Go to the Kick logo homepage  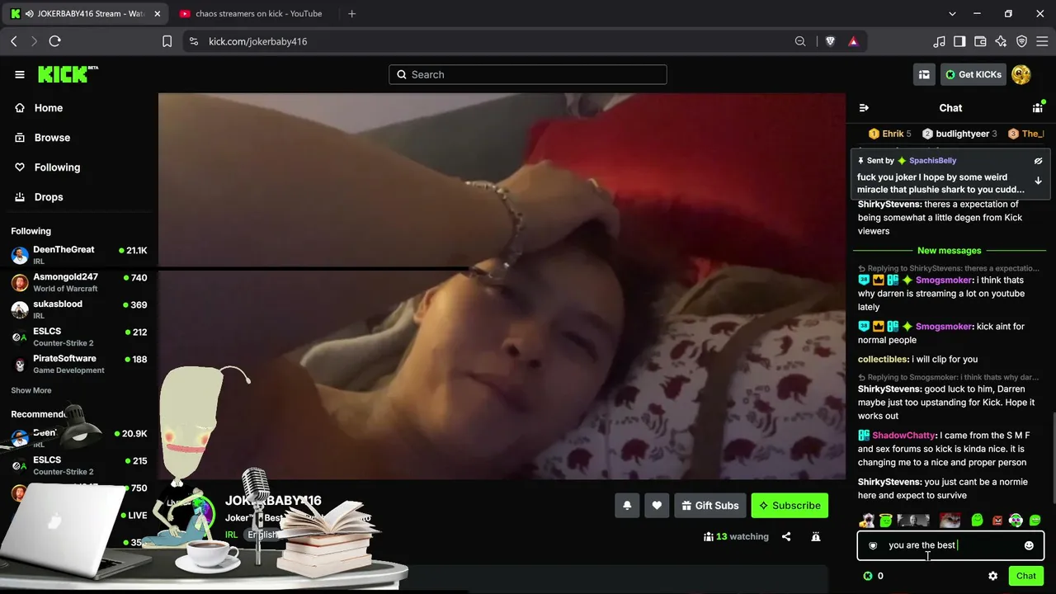(68, 74)
